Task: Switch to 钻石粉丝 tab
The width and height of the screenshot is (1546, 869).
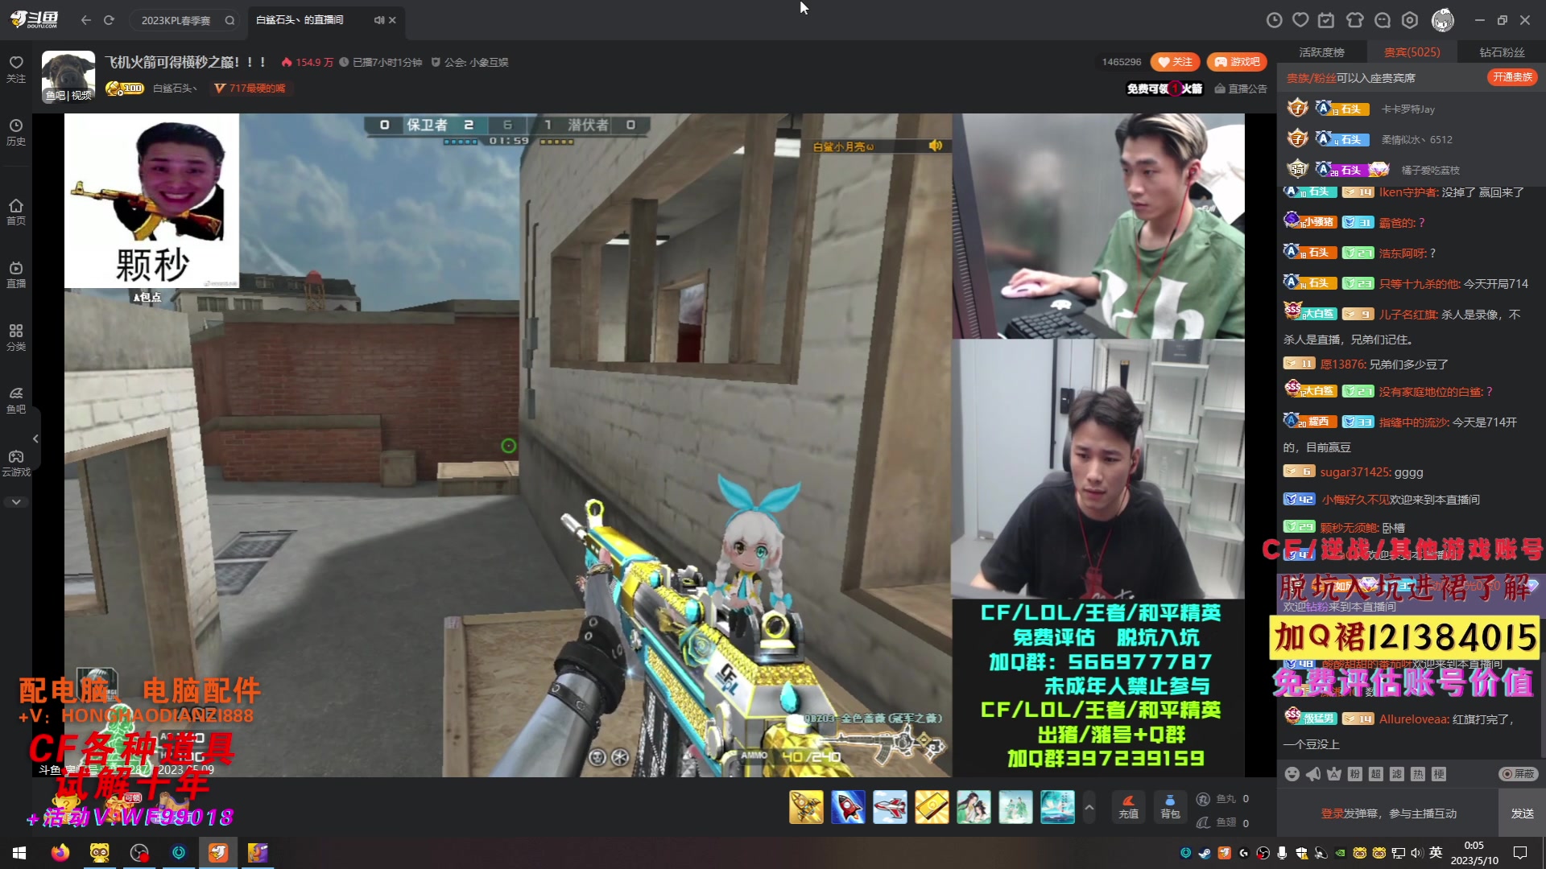Action: point(1502,52)
